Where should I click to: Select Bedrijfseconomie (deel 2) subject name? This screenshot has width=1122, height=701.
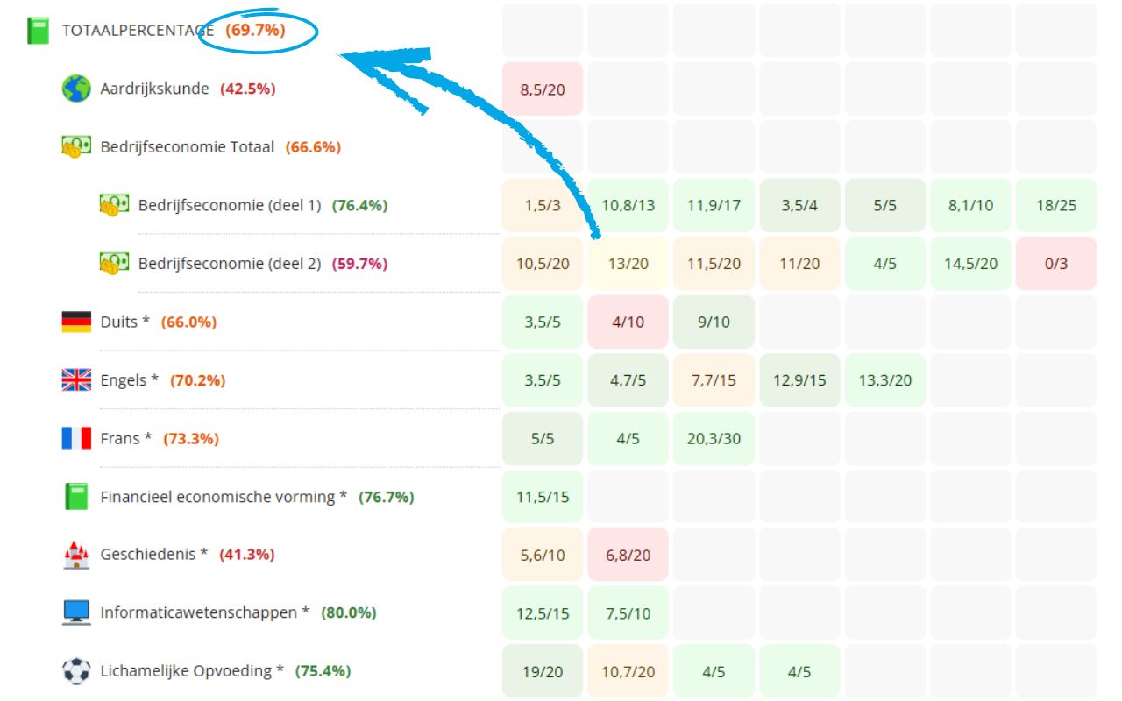(x=230, y=263)
